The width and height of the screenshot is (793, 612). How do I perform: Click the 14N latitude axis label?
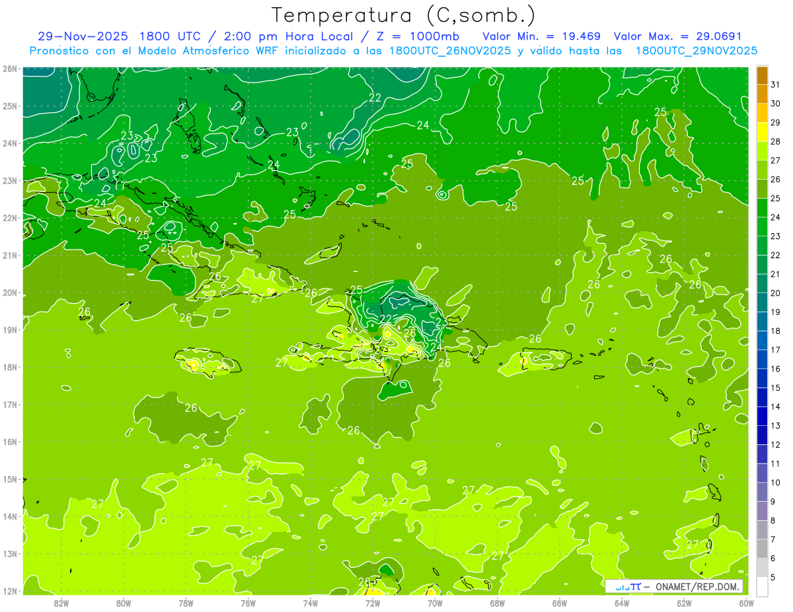pos(9,516)
